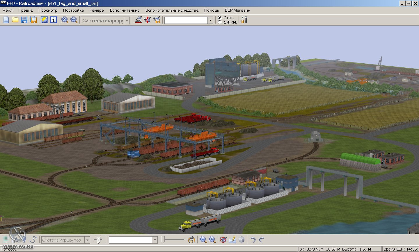Click the green-roofed hangar in the 3D view
Image resolution: width=419 pixels, height=252 pixels.
(x=360, y=162)
